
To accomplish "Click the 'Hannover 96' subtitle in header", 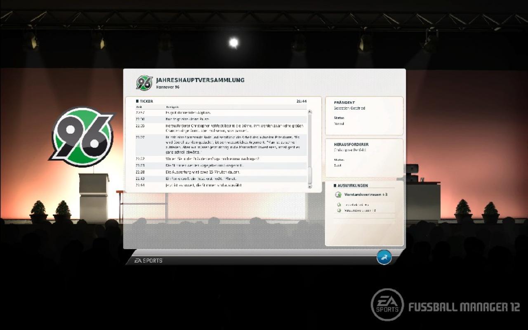I will point(167,87).
